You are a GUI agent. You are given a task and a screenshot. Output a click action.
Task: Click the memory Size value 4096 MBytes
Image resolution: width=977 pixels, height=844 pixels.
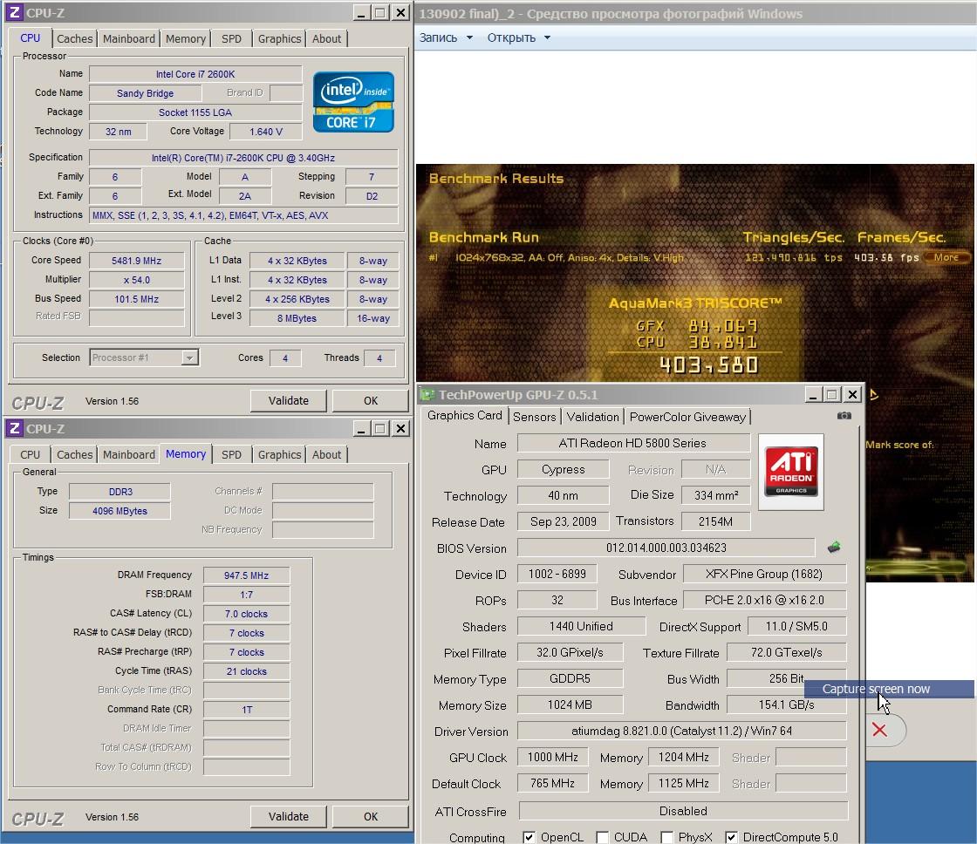coord(120,511)
